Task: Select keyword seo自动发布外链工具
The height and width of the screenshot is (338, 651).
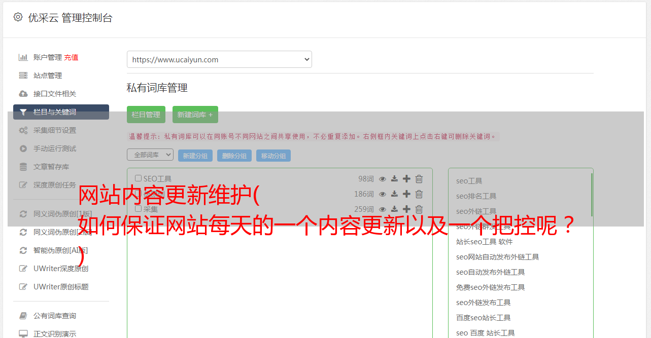Action: tap(491, 272)
